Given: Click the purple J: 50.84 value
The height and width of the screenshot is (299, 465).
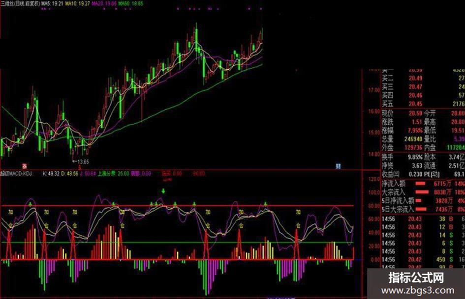Looking at the screenshot, I should 88,173.
